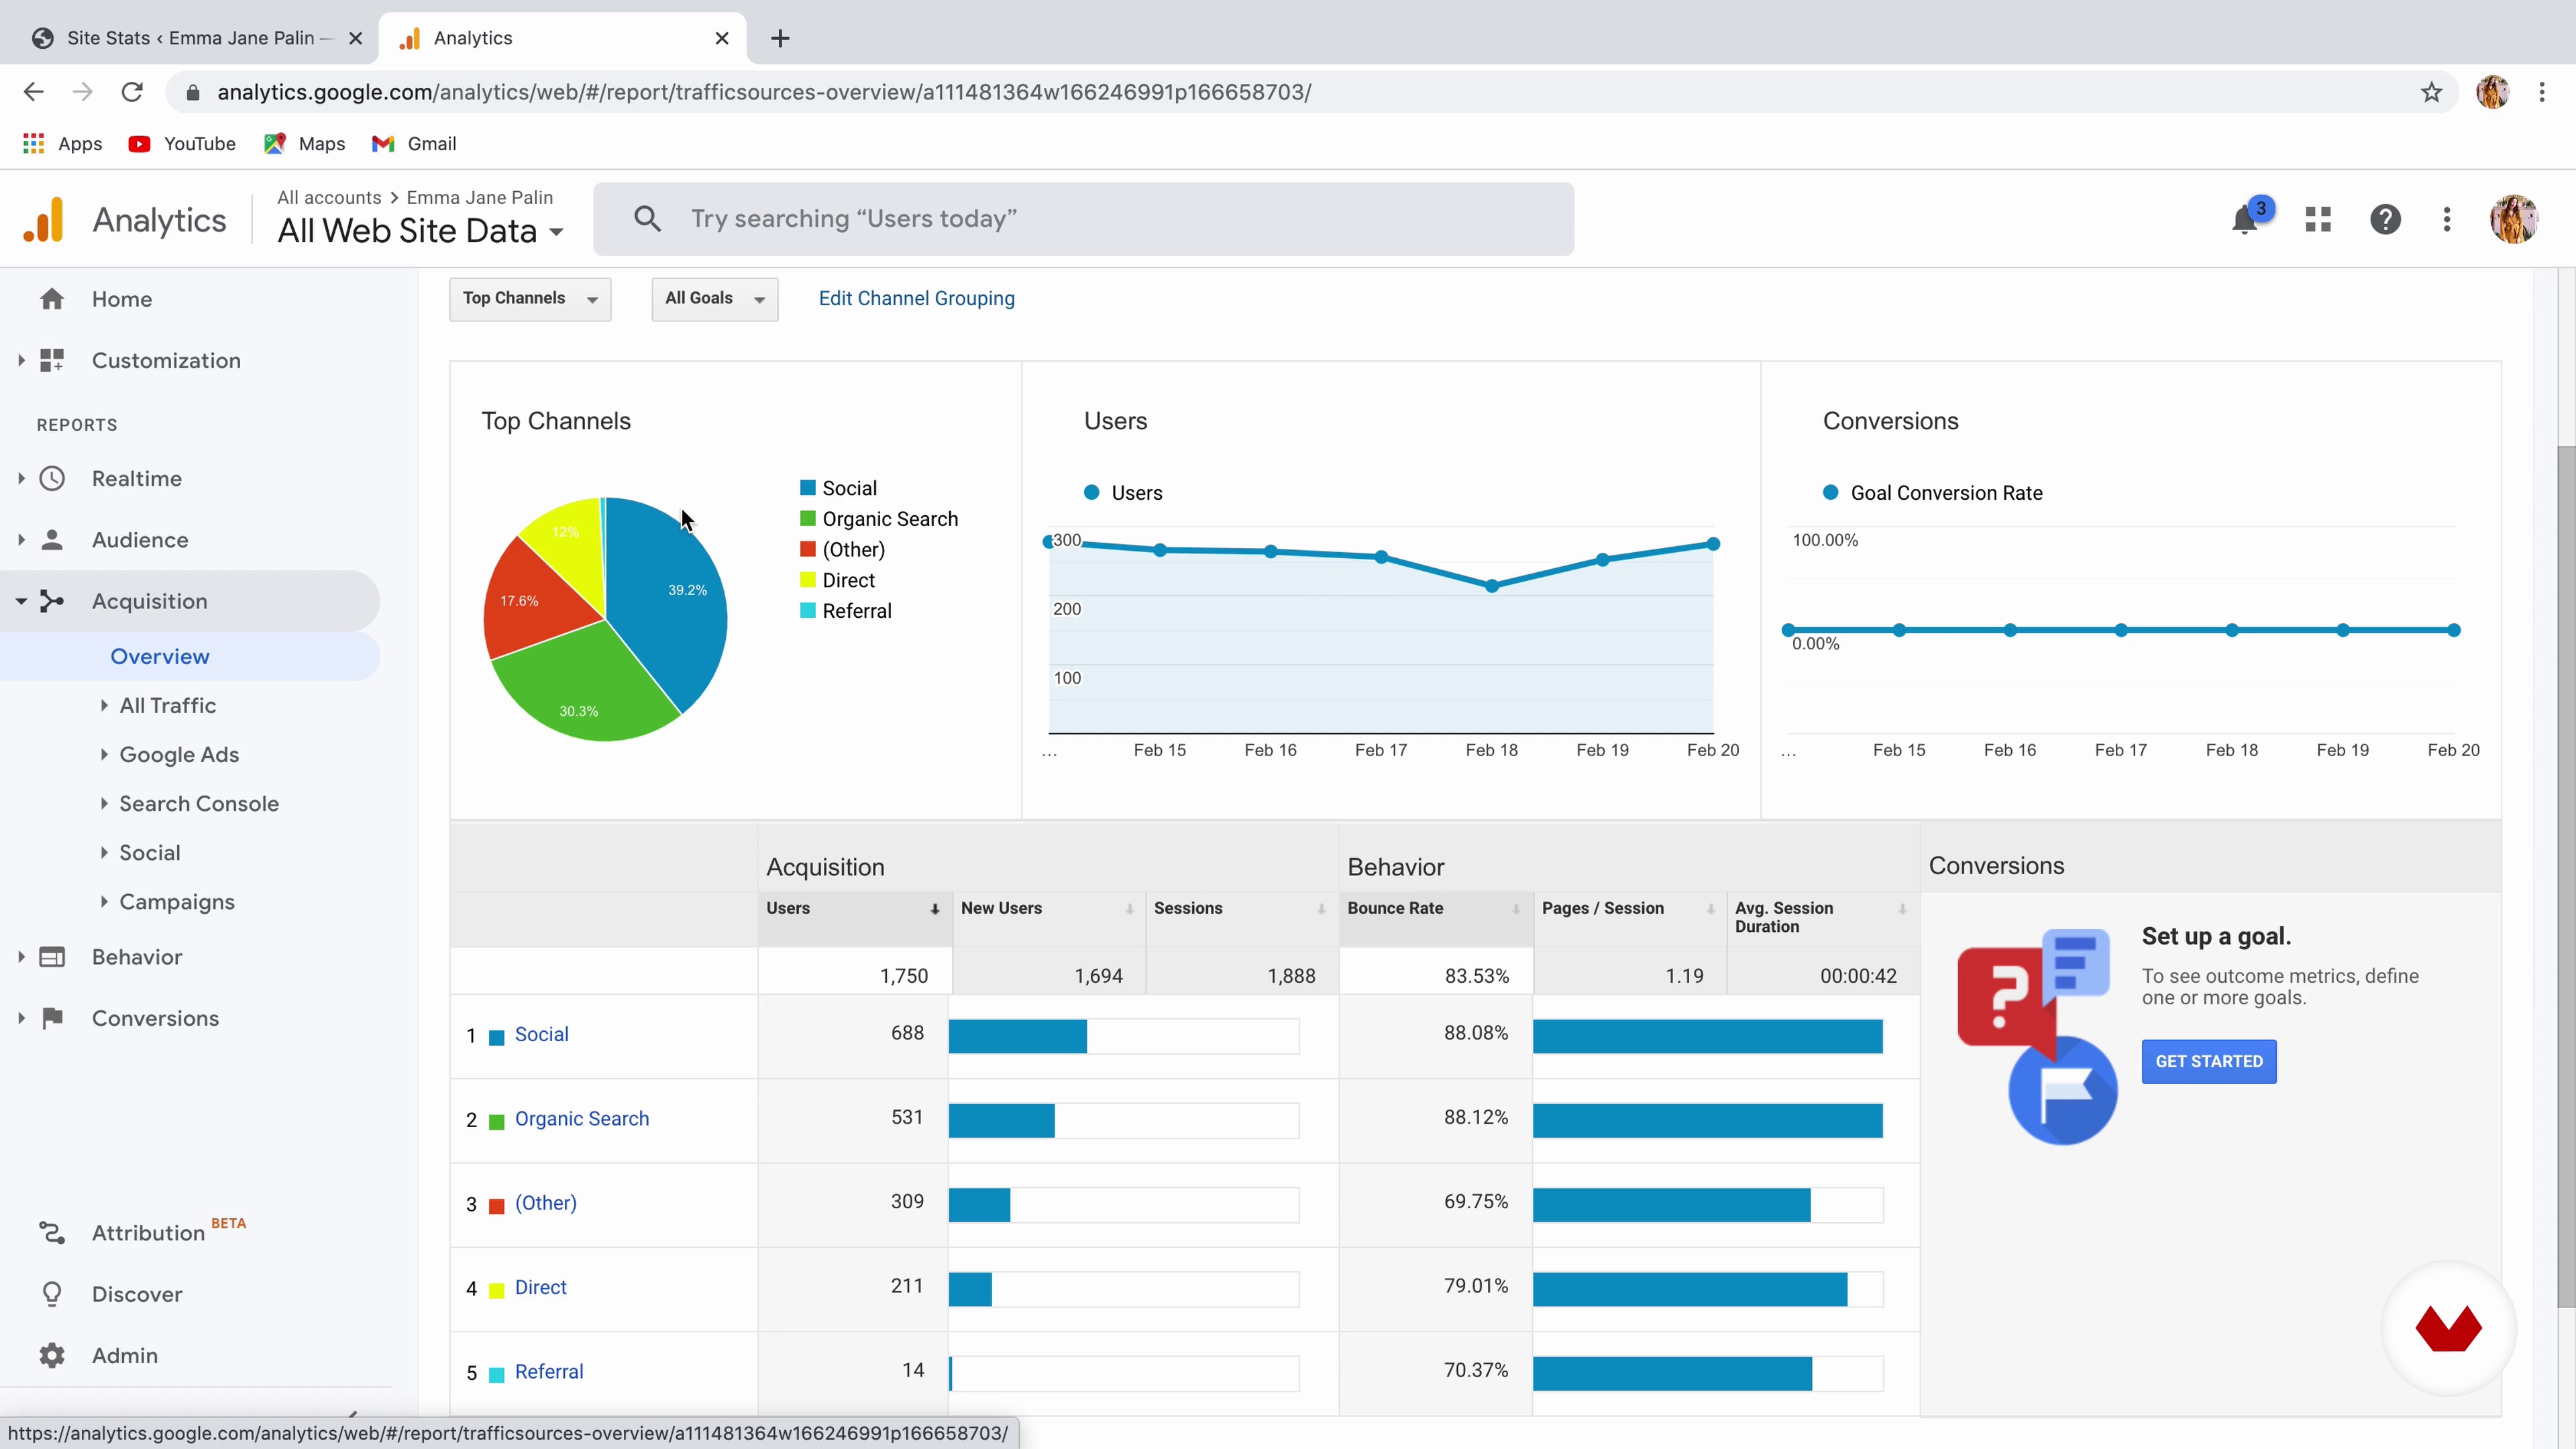Open the Google apps grid icon
Viewport: 2576px width, 1449px height.
(2318, 219)
